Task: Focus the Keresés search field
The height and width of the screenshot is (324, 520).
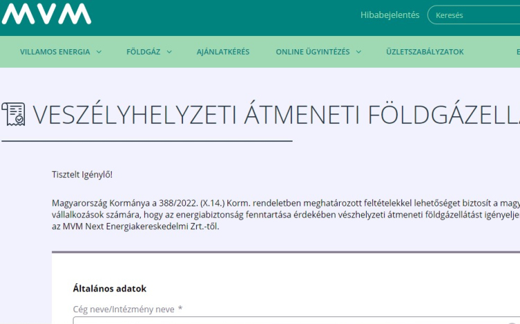Action: [475, 15]
